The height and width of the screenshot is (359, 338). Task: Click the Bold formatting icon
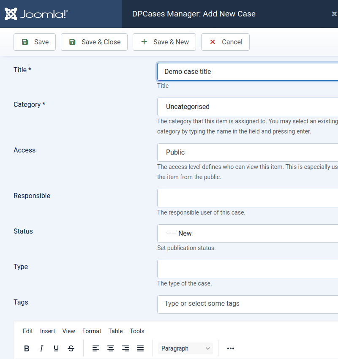coord(27,348)
